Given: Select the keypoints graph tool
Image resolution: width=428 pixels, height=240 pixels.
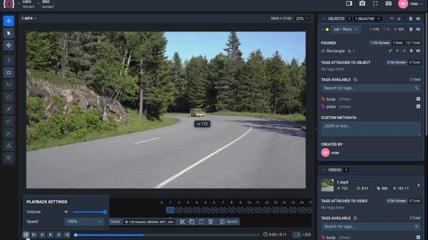Looking at the screenshot, I should (x=9, y=145).
